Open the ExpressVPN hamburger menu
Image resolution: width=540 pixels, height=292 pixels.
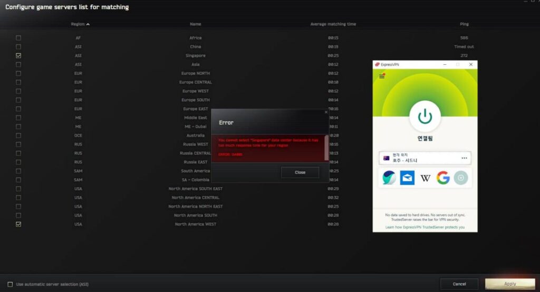click(x=382, y=76)
